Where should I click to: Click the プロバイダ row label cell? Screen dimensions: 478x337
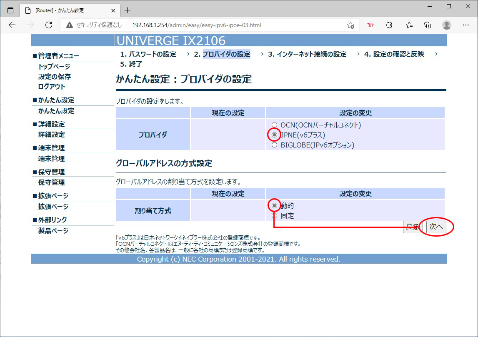153,135
